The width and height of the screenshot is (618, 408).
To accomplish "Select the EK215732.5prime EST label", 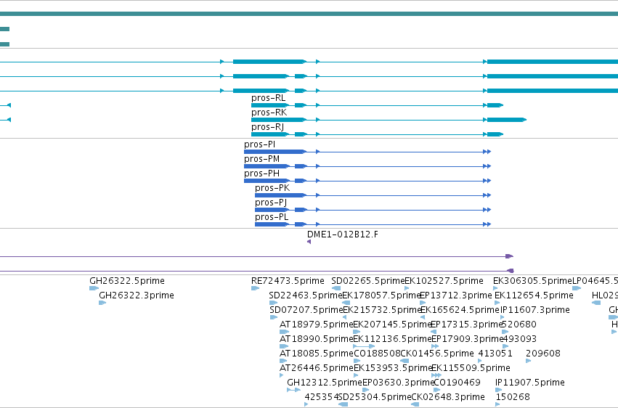I will pos(382,310).
